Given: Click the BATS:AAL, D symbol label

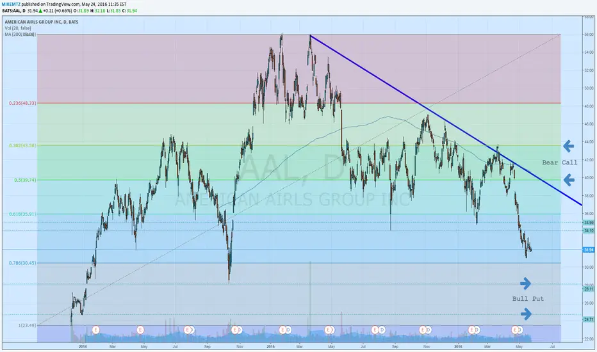Looking at the screenshot, I should point(13,11).
